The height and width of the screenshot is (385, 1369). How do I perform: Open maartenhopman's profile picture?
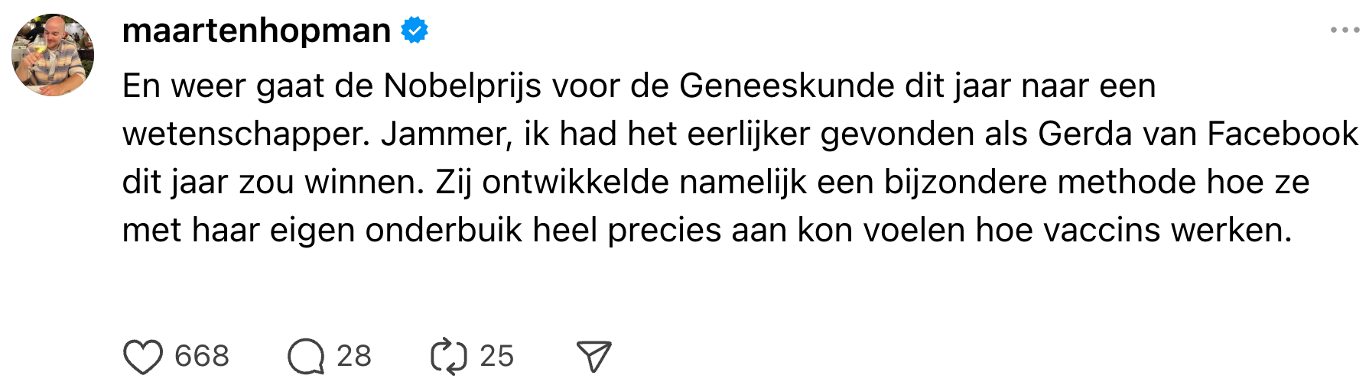(53, 55)
